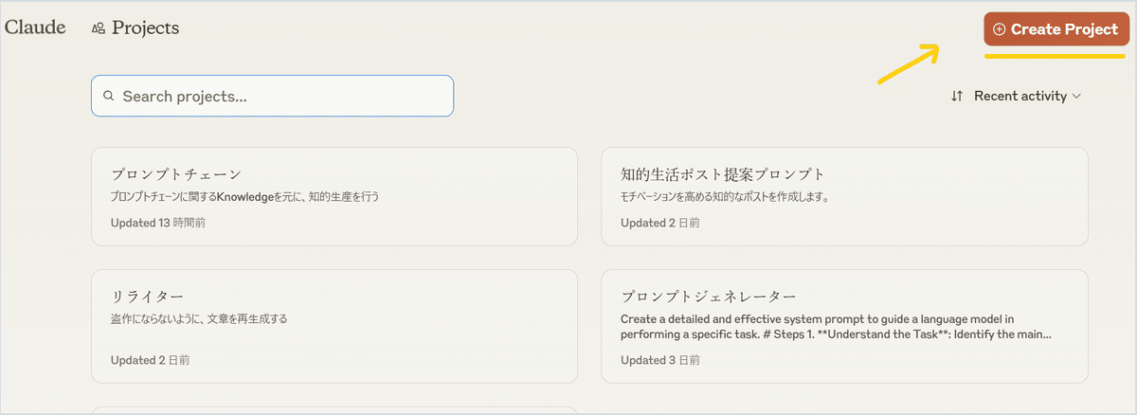Click the Claude logo text
1137x415 pixels.
[x=35, y=27]
